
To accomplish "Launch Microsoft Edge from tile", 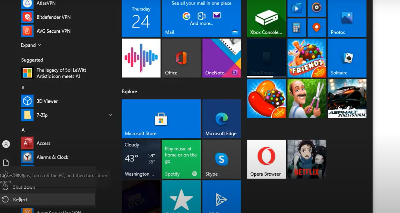I will (x=221, y=119).
